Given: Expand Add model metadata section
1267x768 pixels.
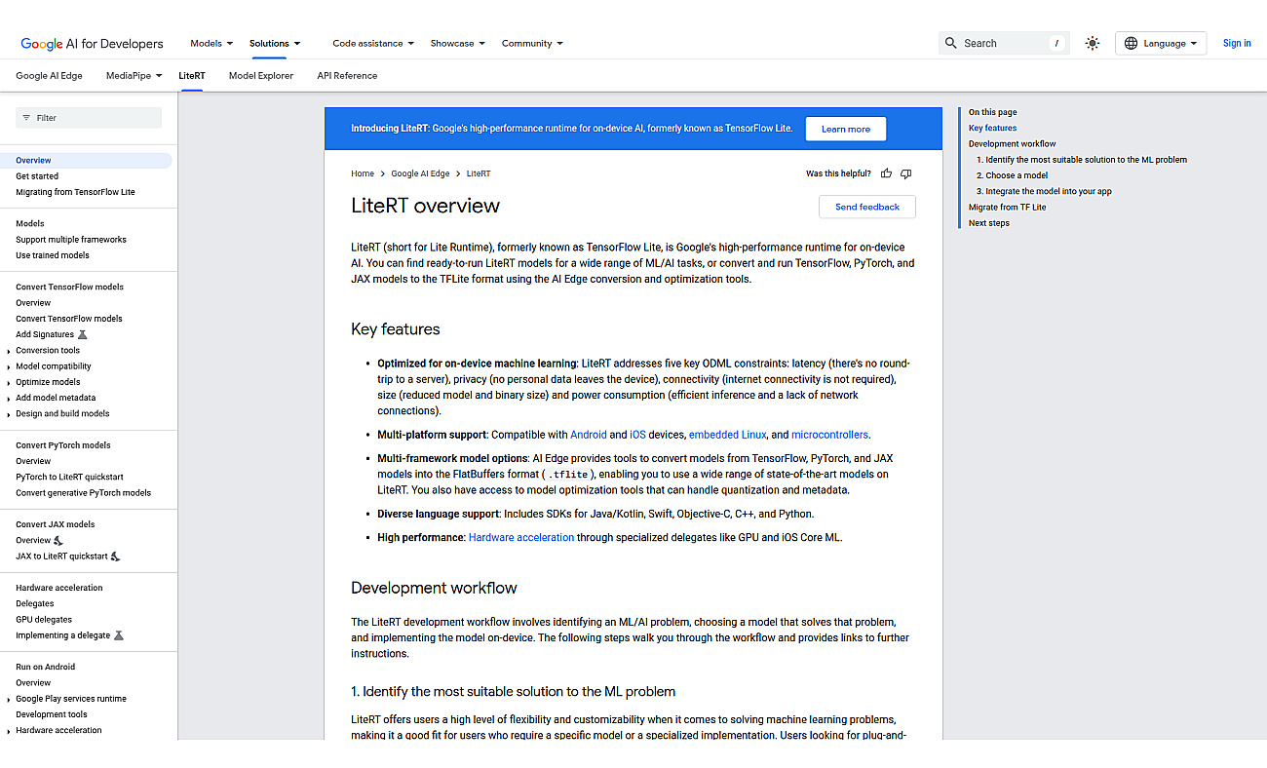Looking at the screenshot, I should click(x=9, y=398).
